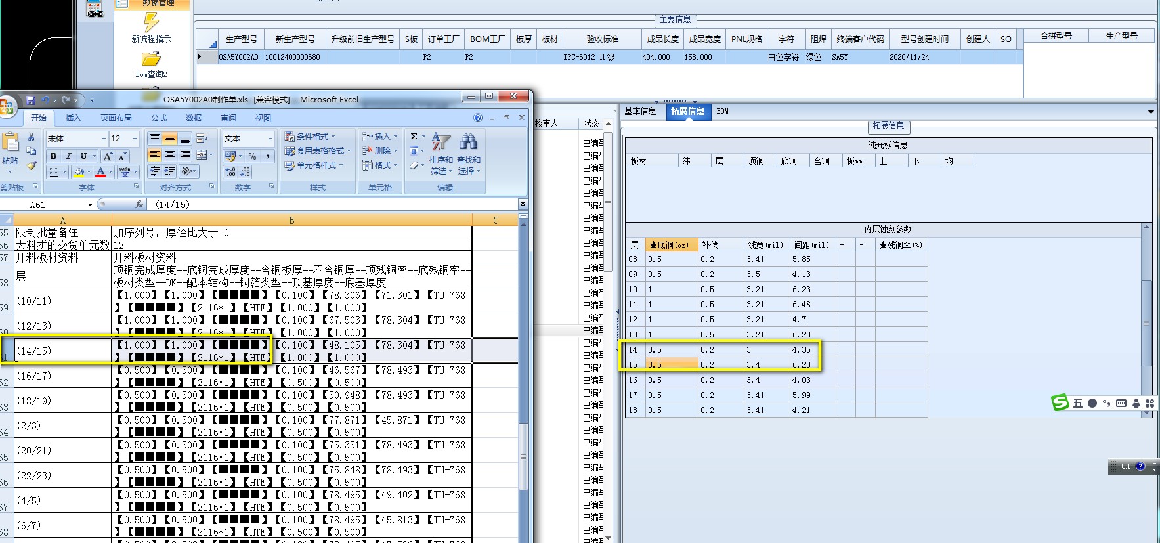Apply comma thousands separator style

pyautogui.click(x=268, y=156)
